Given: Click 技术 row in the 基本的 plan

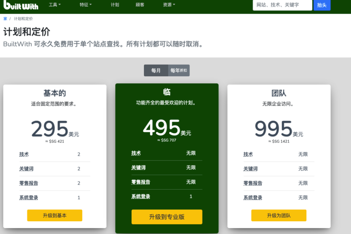Looking at the screenshot, I should click(55, 154).
